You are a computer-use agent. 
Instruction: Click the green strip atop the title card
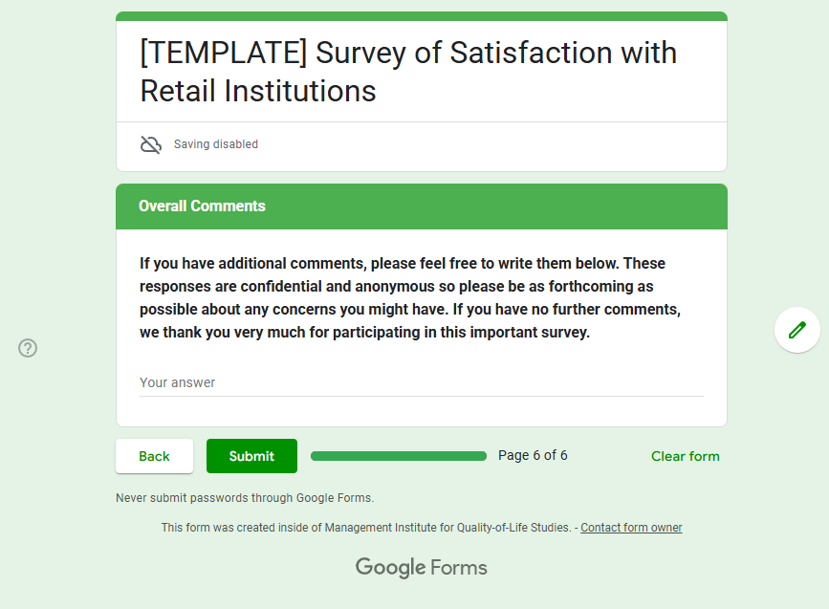click(421, 16)
